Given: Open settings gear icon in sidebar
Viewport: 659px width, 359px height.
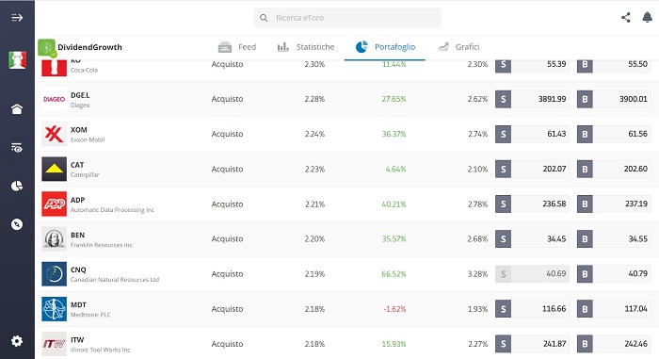Looking at the screenshot, I should point(17,340).
